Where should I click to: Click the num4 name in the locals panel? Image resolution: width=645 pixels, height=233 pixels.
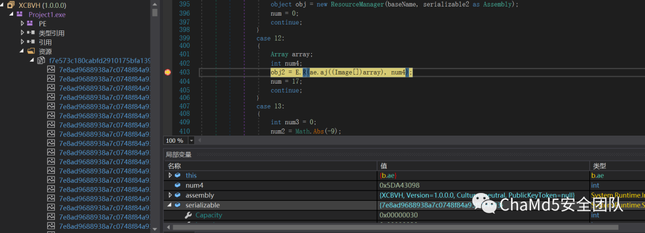[194, 185]
